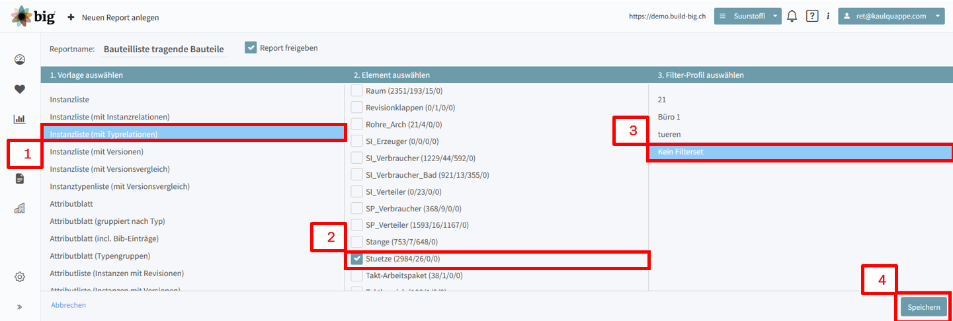953x321 pixels.
Task: Check the Revisionklappen checkbox
Action: tap(357, 107)
